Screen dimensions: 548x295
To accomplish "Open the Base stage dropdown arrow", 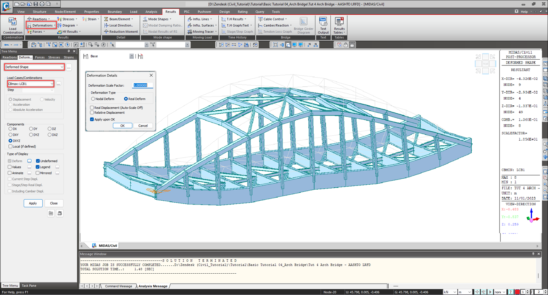I will [132, 56].
